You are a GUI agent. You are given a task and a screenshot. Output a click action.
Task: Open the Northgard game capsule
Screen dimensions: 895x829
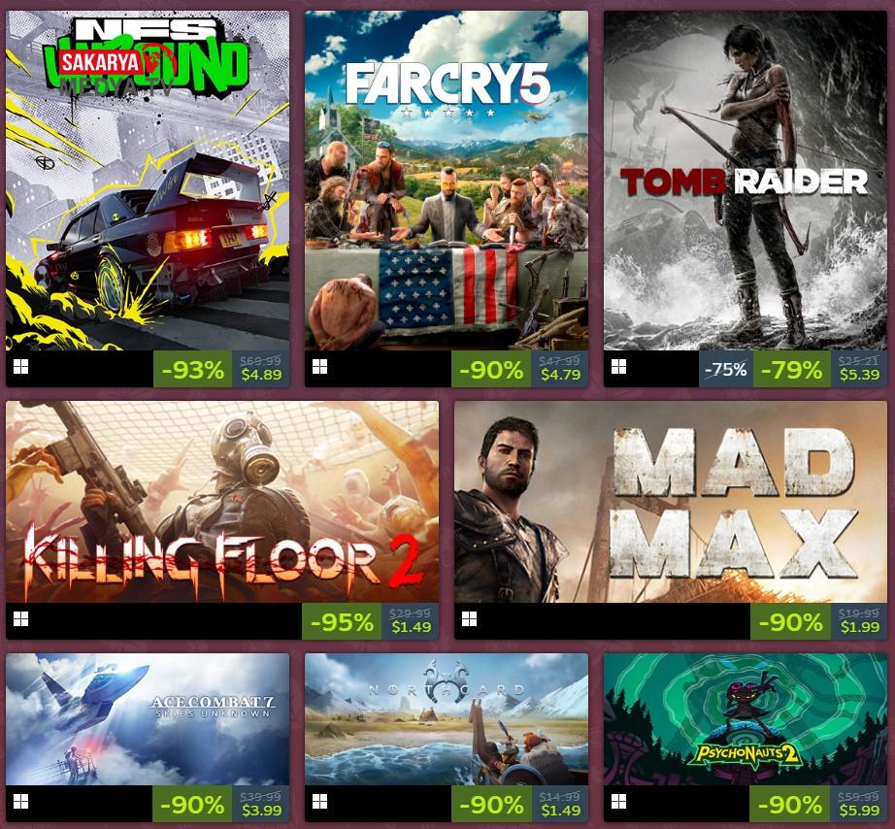point(447,719)
